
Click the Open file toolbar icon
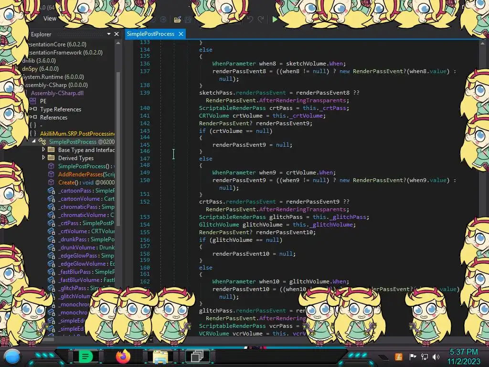pos(178,20)
